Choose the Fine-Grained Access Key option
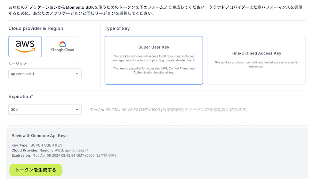313x183 pixels. 256,60
